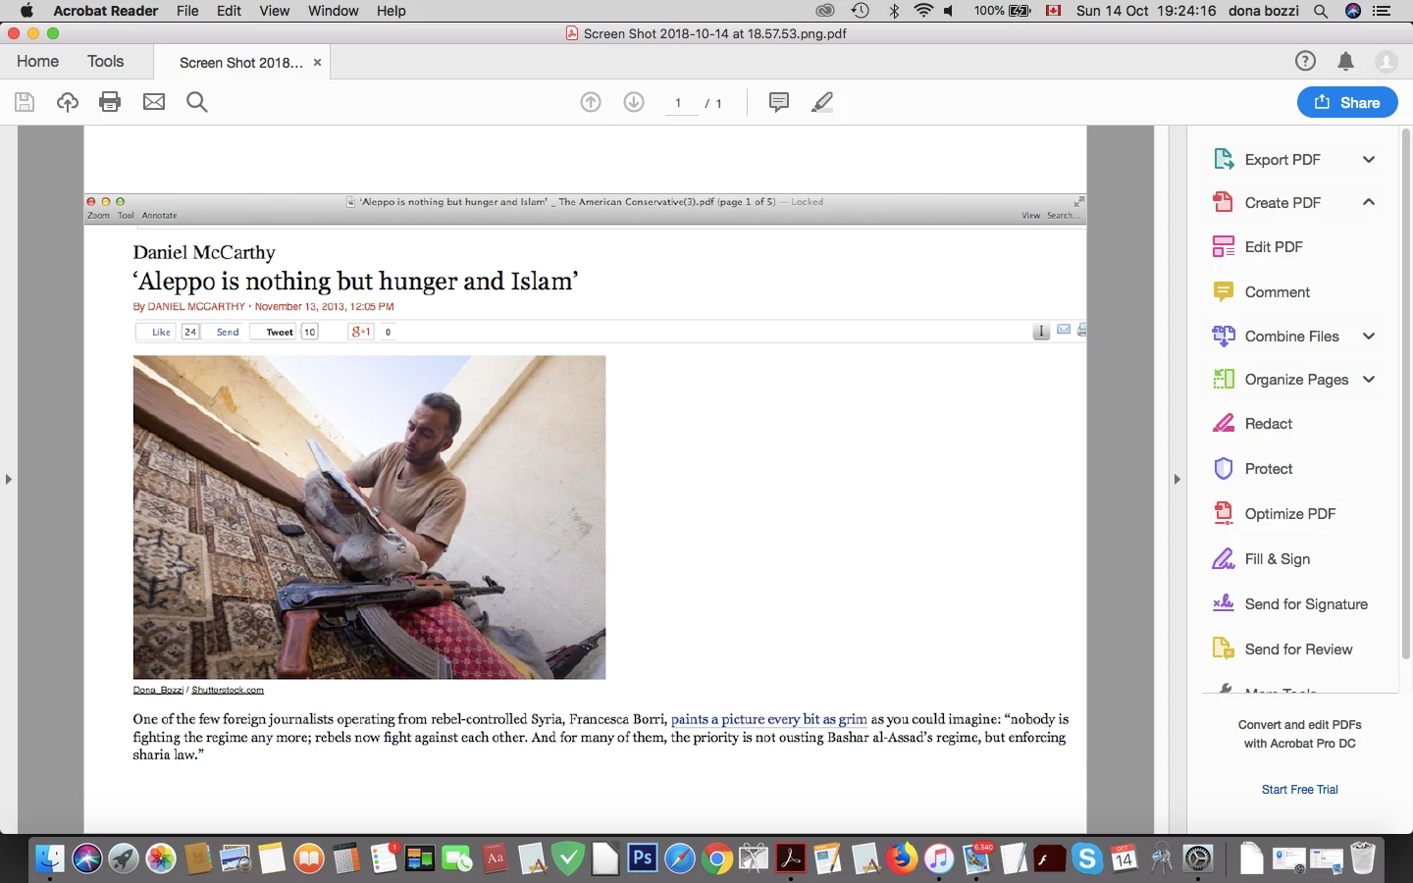Click the 'Daniel McCarthy' author heading
This screenshot has width=1413, height=883.
pos(204,252)
